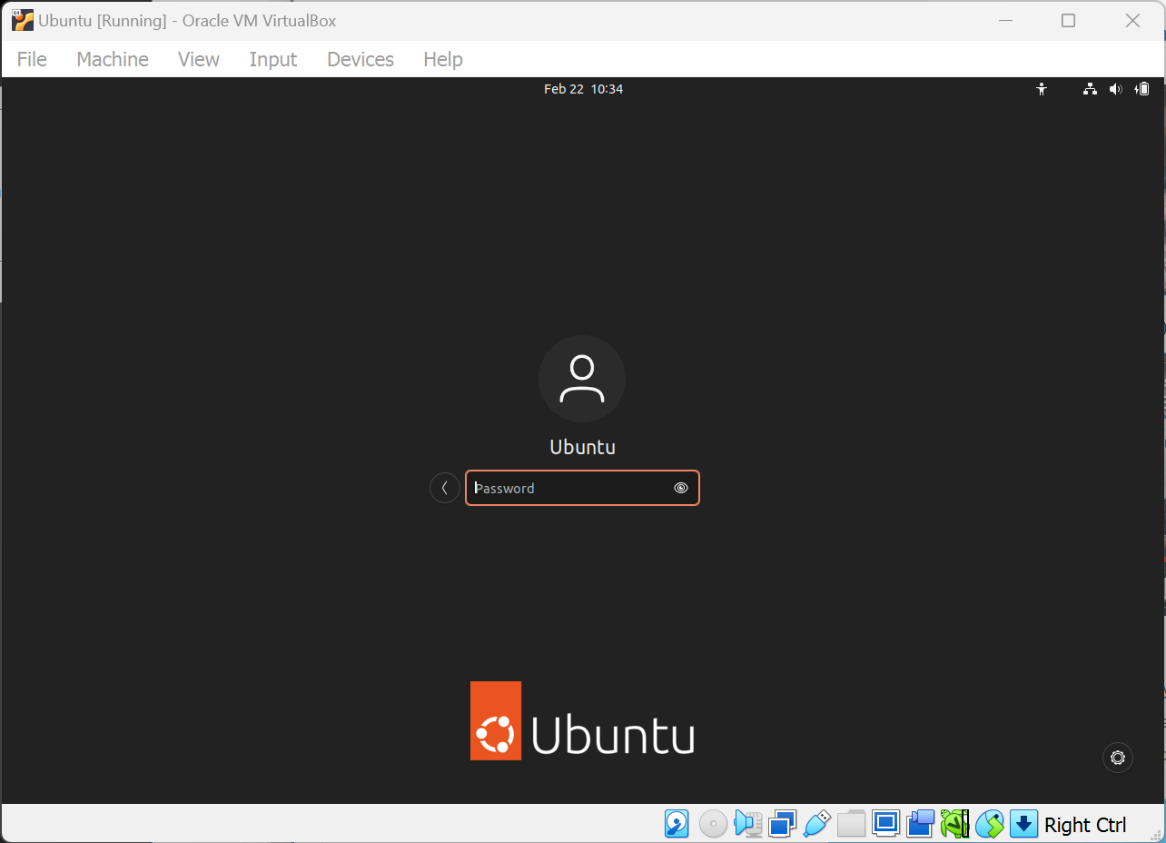Open the Feb 22 10:34 clock
Screen dimensions: 1166x843
point(583,89)
